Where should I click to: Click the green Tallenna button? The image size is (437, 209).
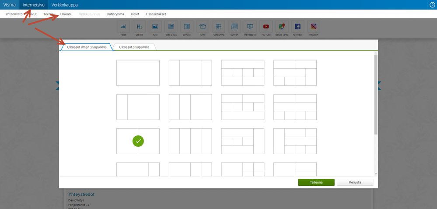tap(316, 182)
